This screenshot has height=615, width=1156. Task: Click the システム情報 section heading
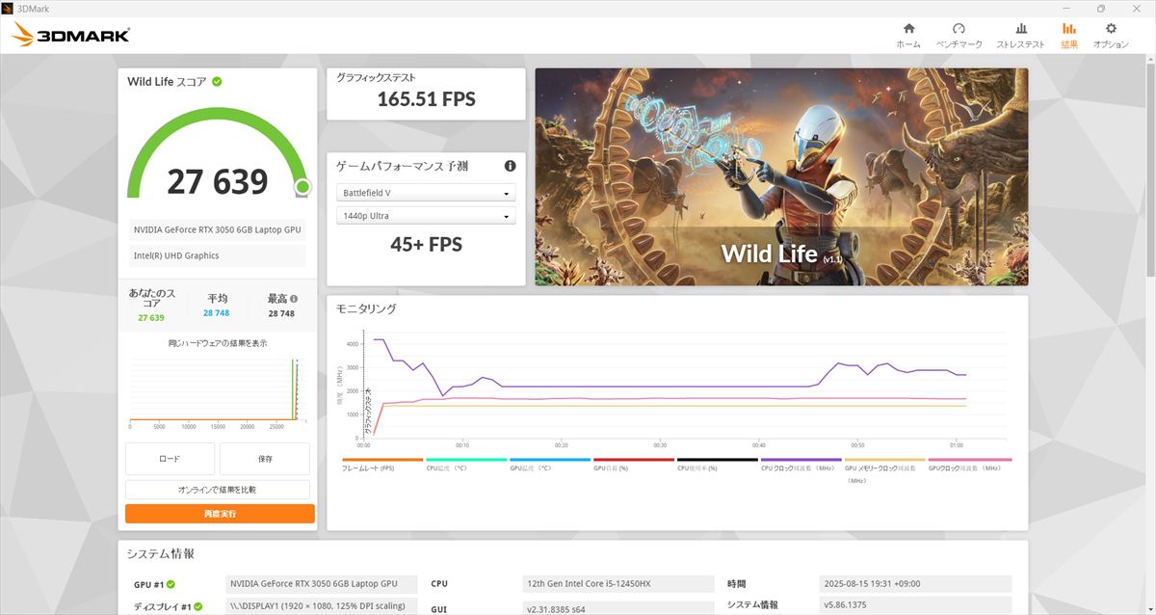161,553
